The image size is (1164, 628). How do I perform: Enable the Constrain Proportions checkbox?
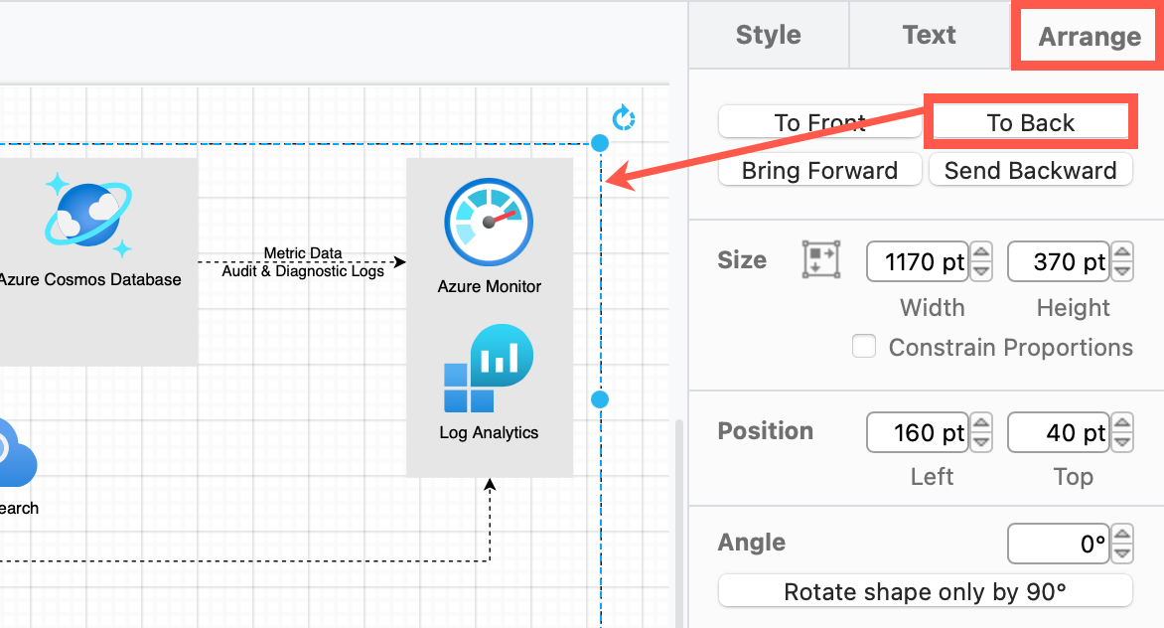coord(864,346)
